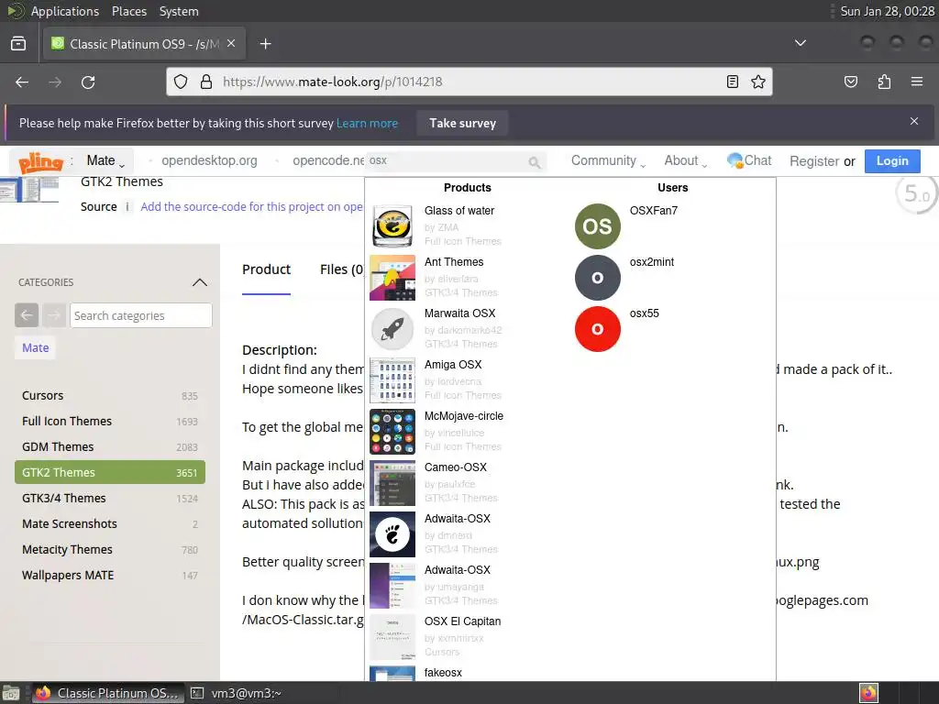
Task: Click the Search categories input field
Action: click(x=140, y=315)
